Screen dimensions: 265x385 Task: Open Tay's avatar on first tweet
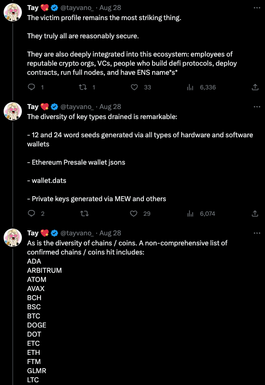coord(13,12)
